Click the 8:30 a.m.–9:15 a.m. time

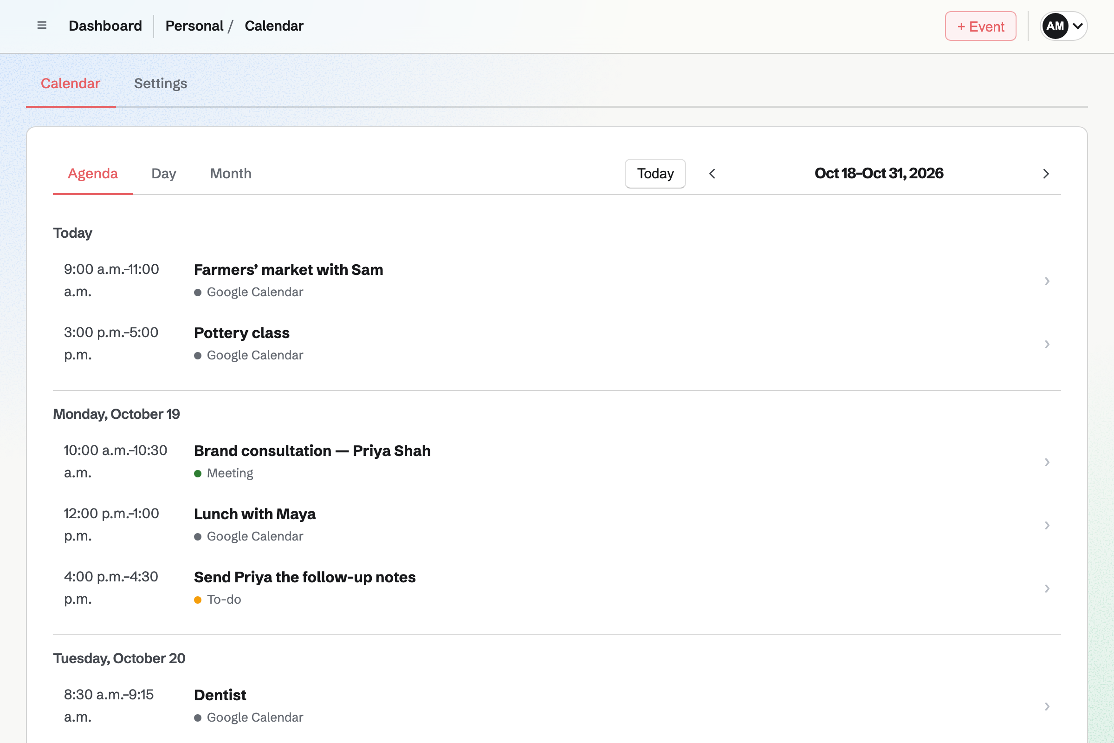(x=109, y=706)
